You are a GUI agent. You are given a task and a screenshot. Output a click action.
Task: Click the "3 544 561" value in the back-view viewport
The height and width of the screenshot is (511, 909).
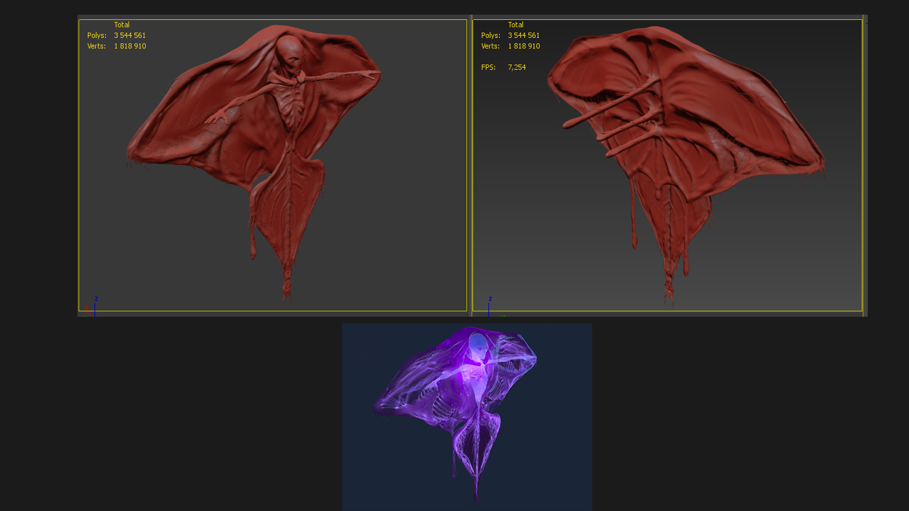point(524,35)
